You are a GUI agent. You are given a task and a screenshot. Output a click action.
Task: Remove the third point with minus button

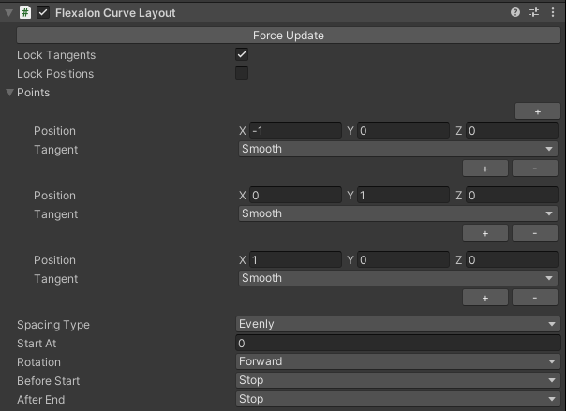pos(535,298)
